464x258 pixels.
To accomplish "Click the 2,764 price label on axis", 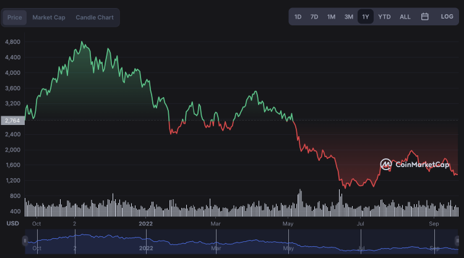I will pos(12,120).
